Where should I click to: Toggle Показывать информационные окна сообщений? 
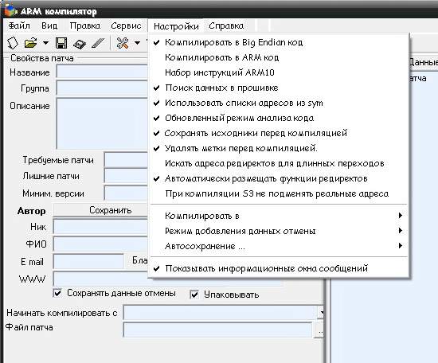279,268
